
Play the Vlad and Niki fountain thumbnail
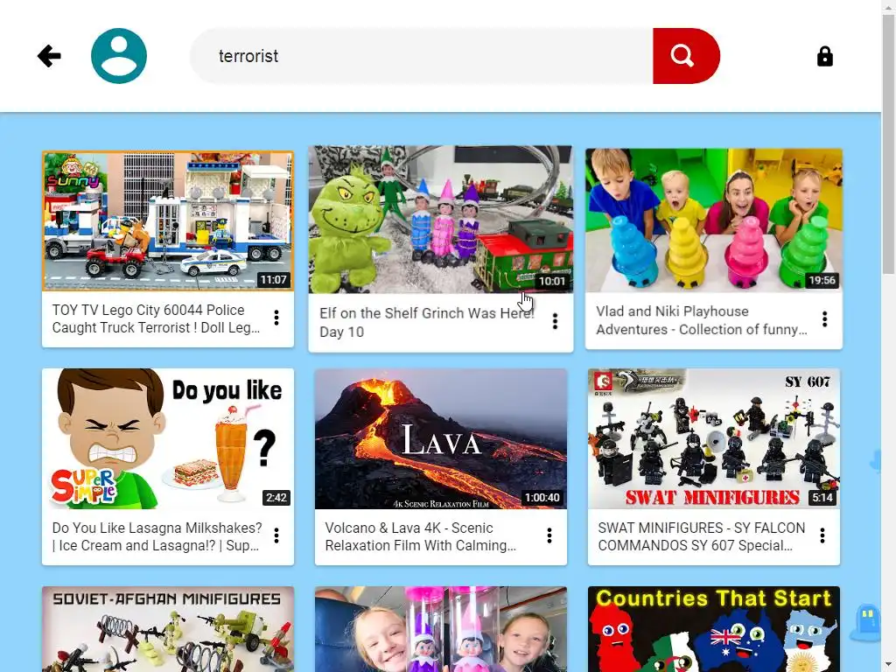714,220
